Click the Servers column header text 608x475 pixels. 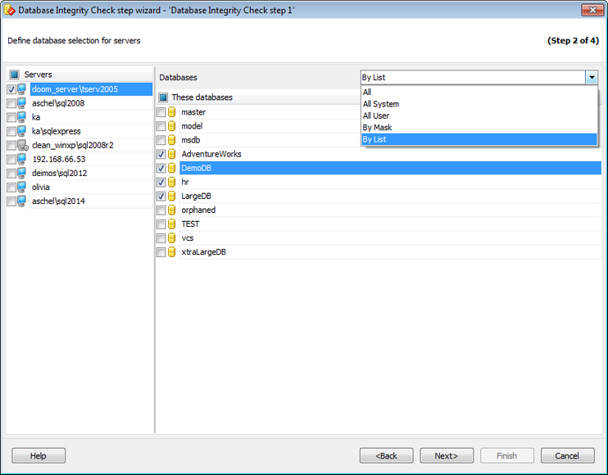tap(38, 75)
